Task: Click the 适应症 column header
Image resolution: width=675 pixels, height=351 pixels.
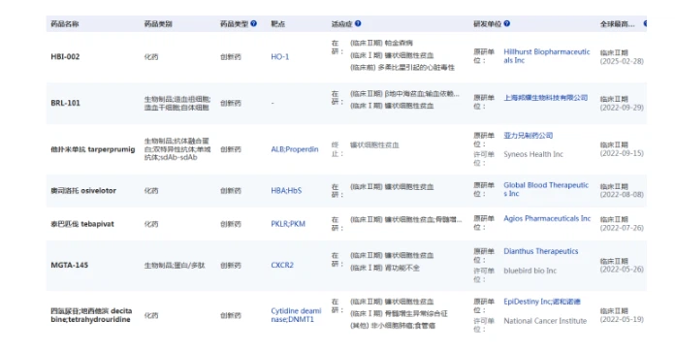Action: point(341,23)
